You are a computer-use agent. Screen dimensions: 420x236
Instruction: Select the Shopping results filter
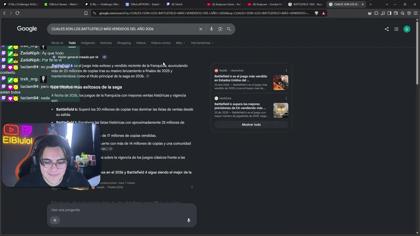[x=124, y=43]
